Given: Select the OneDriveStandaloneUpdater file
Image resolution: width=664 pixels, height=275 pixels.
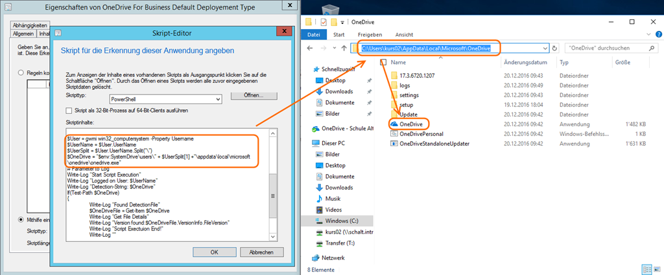Looking at the screenshot, I should coord(434,143).
